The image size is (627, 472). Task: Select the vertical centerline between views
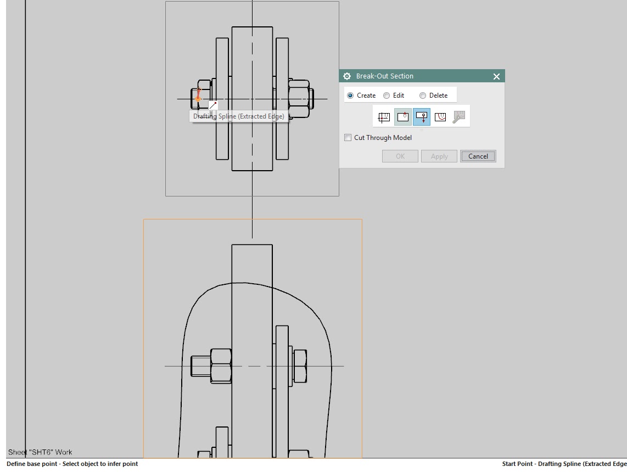(252, 209)
